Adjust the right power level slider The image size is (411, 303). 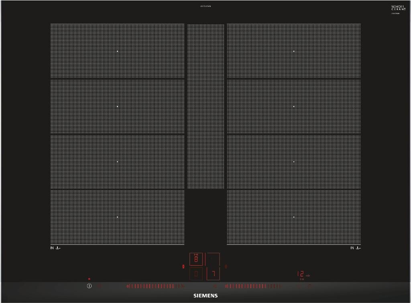(254, 286)
